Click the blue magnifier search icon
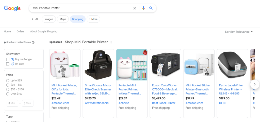This screenshot has width=260, height=122. 151,8
